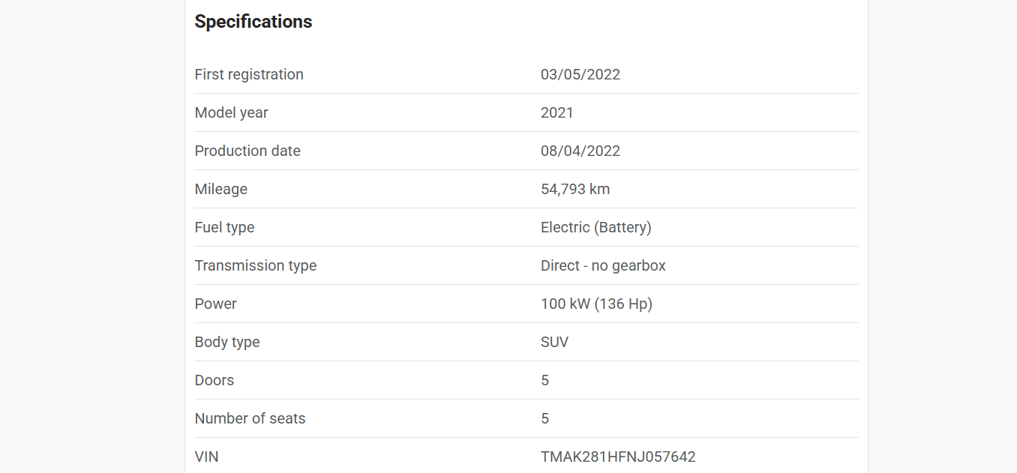Select the First registration label
1017x473 pixels.
249,74
